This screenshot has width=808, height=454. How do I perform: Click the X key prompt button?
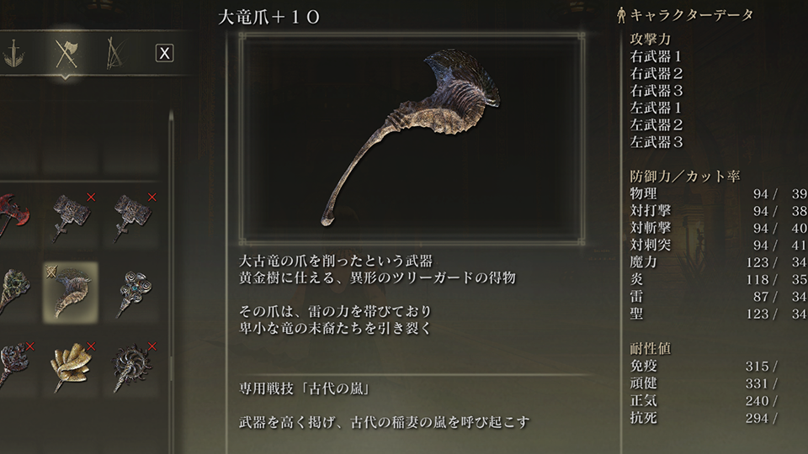pos(164,53)
